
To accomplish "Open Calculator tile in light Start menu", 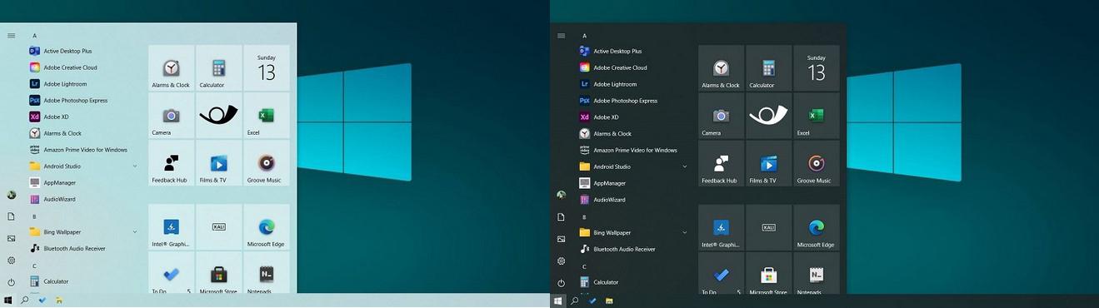I will click(218, 68).
